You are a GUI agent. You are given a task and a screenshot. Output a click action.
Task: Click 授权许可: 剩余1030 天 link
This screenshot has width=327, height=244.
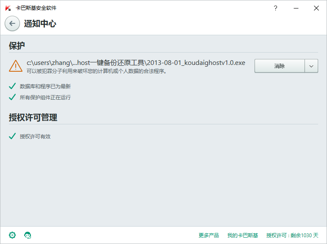coord(292,236)
